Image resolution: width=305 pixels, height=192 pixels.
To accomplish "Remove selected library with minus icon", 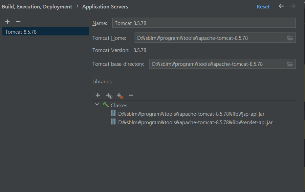I will (131, 95).
